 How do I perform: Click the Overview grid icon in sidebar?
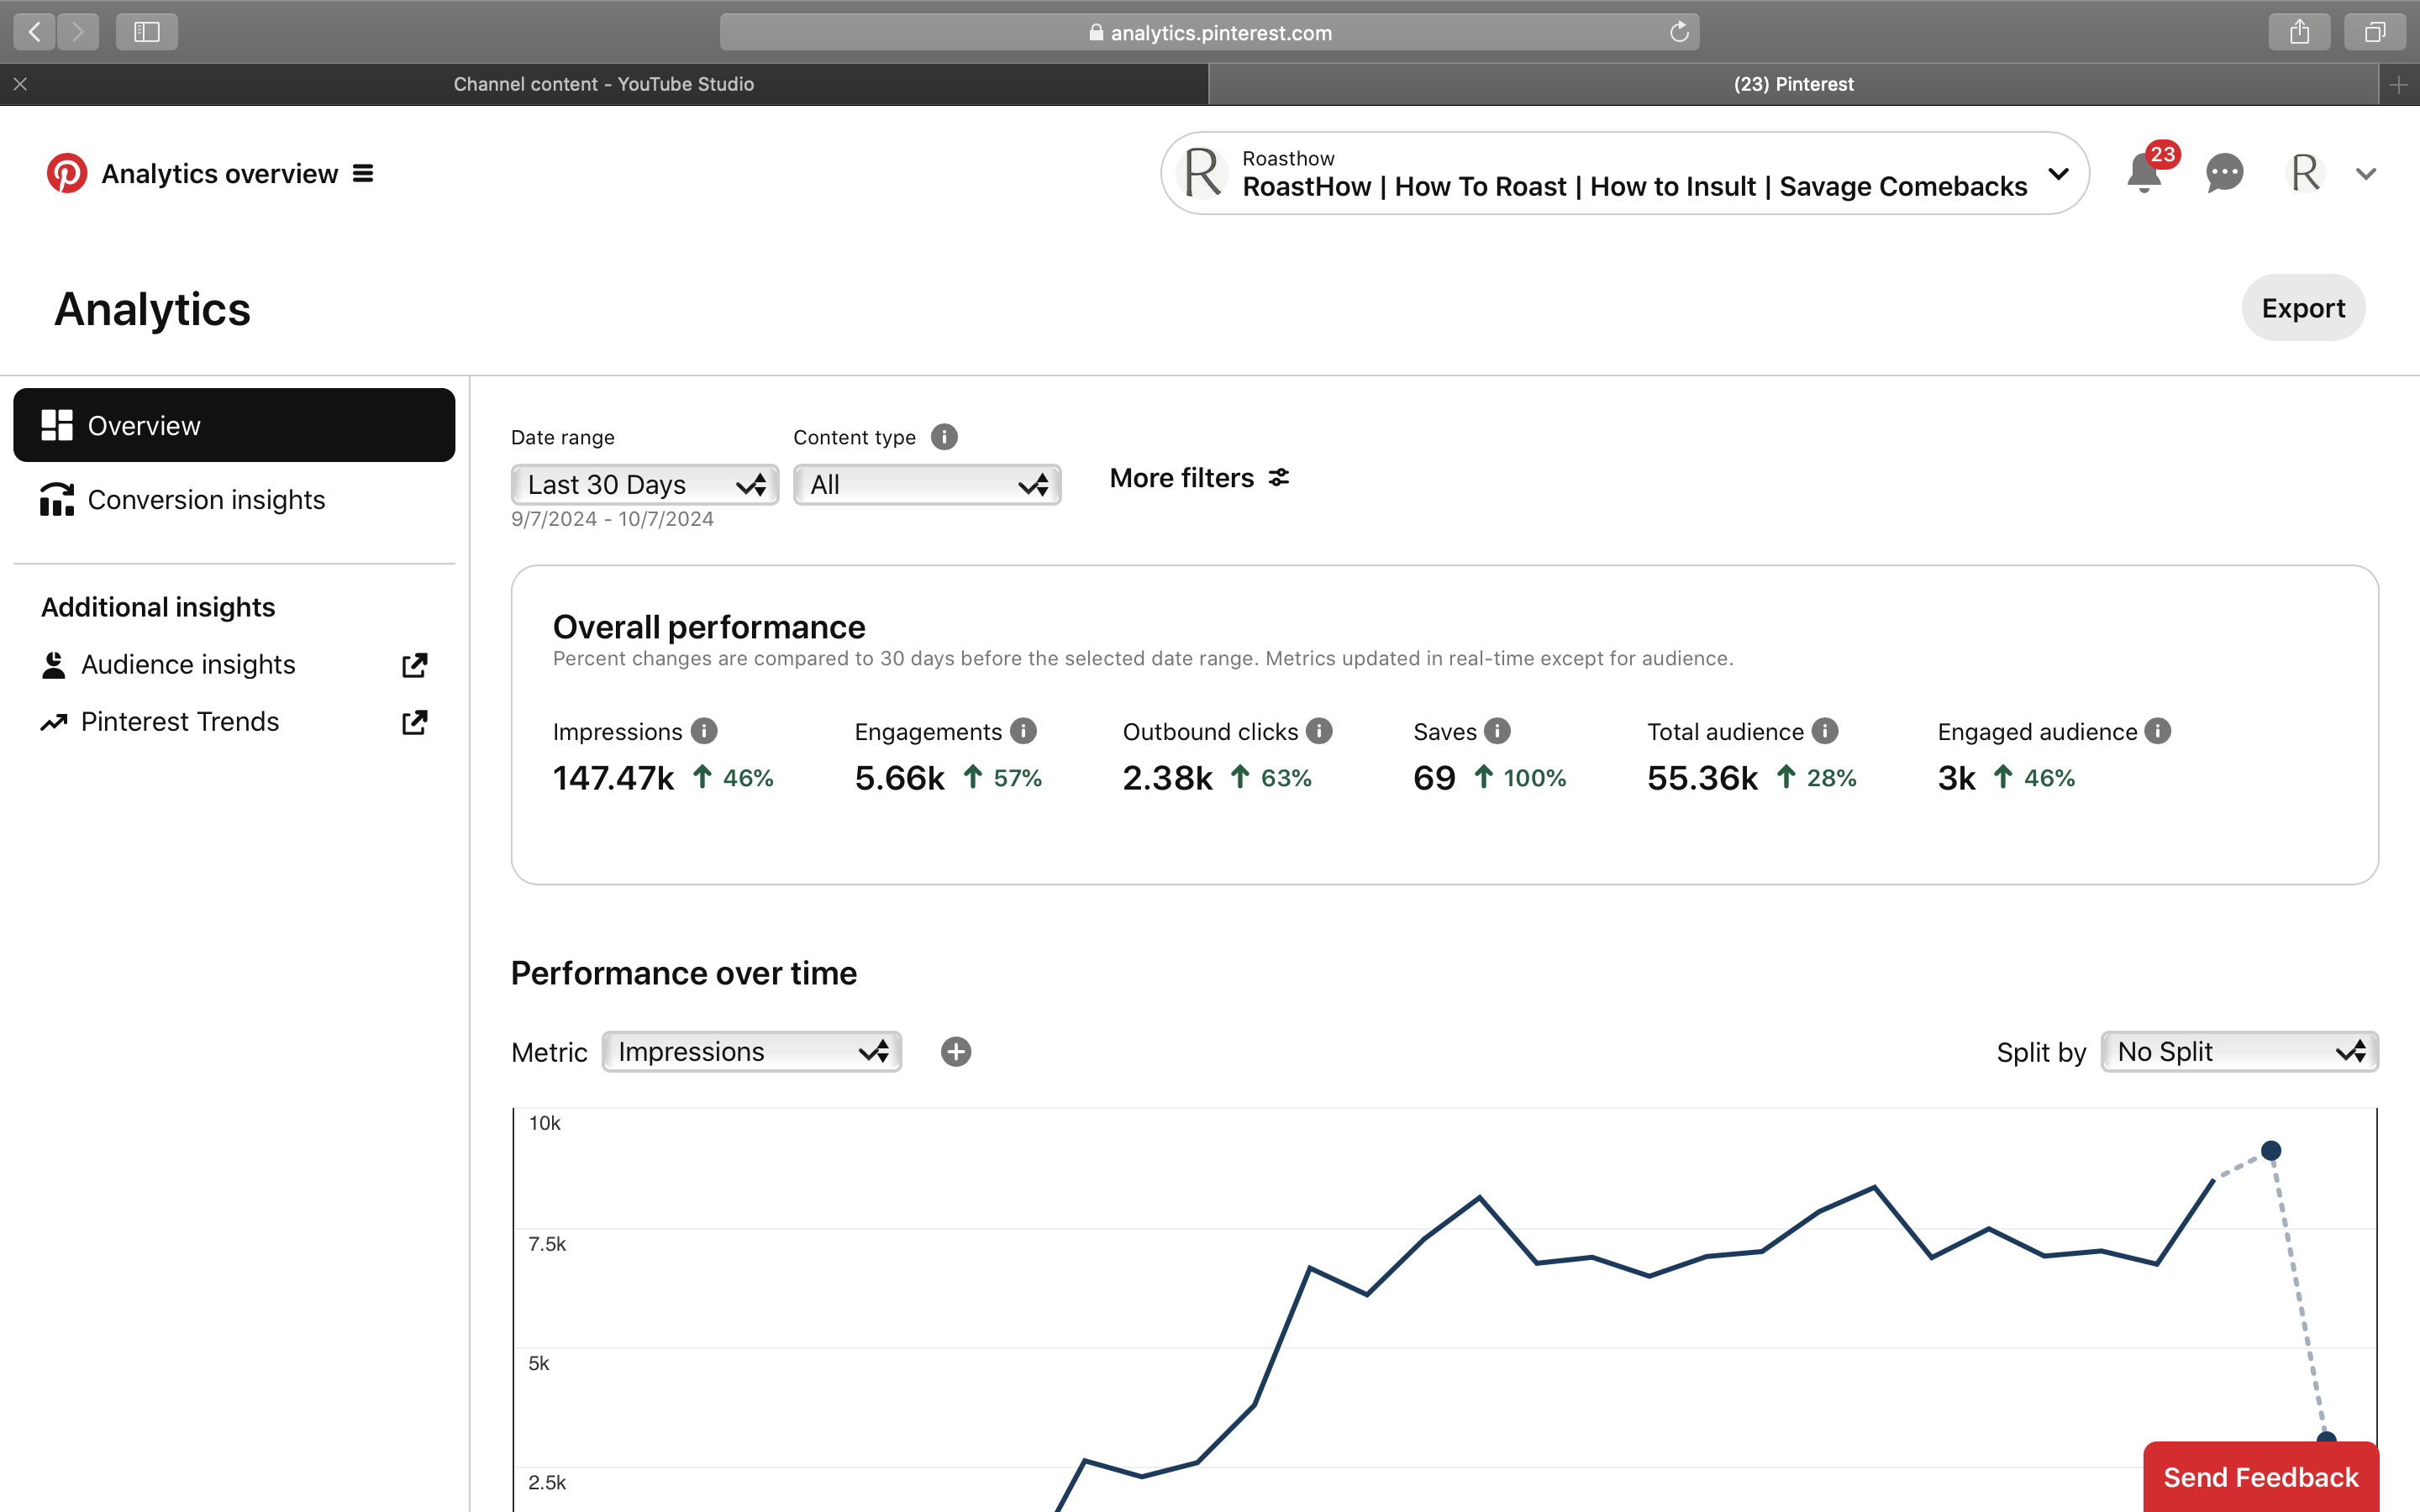pyautogui.click(x=57, y=425)
